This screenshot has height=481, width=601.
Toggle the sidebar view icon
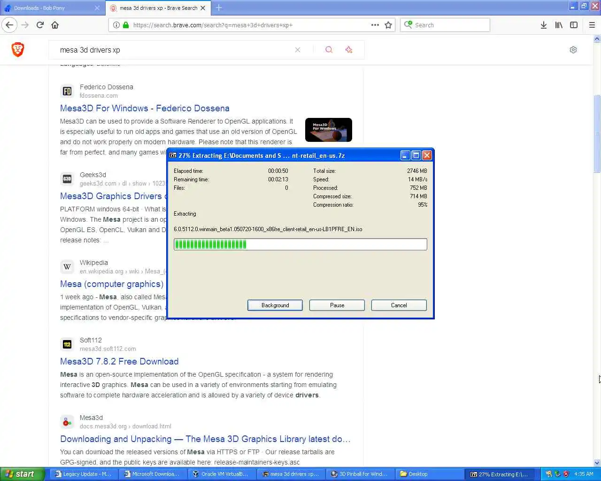[x=574, y=25]
